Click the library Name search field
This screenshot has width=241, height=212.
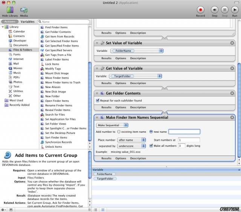click(64, 22)
